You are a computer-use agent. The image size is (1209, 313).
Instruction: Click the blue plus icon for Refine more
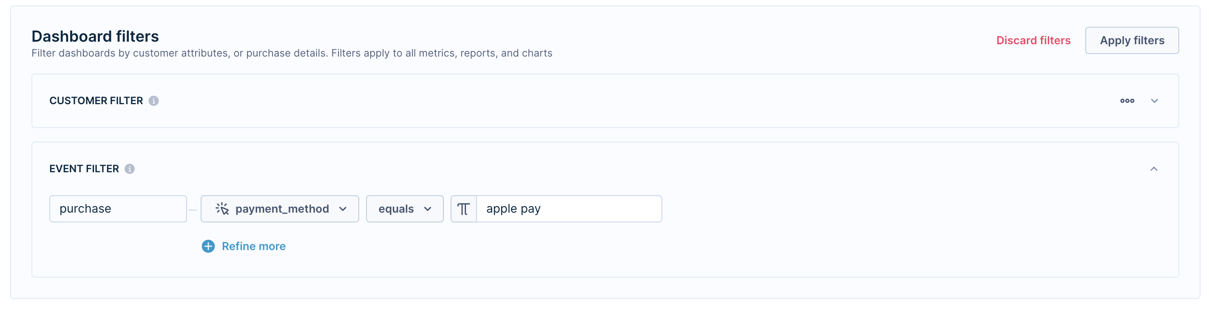pyautogui.click(x=208, y=246)
